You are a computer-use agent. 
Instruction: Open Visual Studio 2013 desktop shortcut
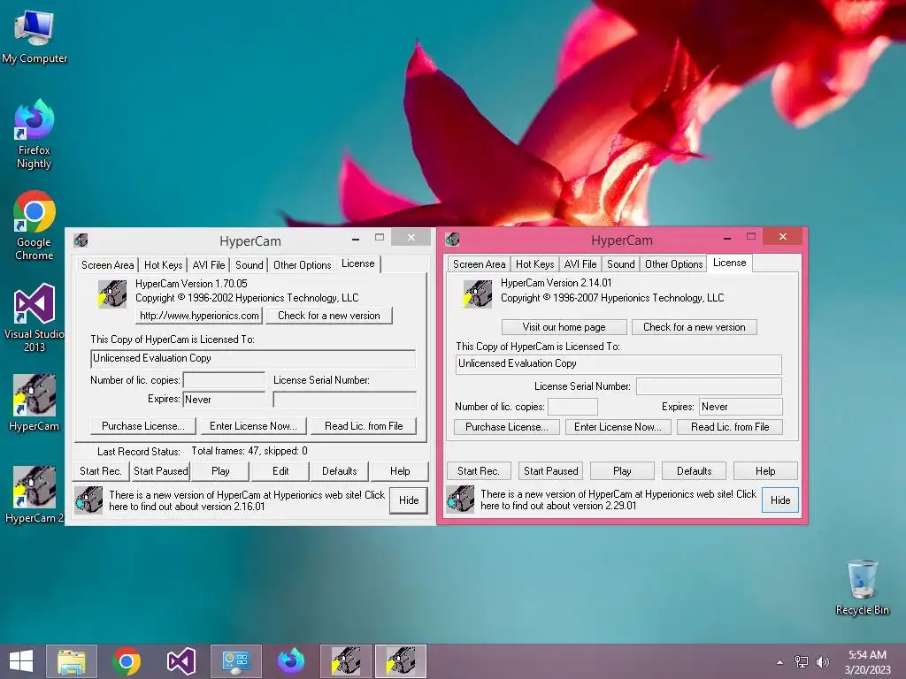pyautogui.click(x=35, y=317)
